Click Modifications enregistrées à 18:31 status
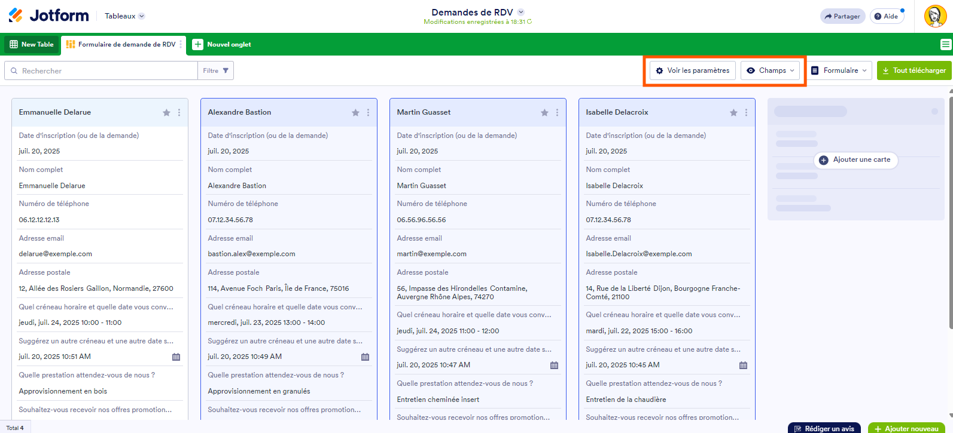The image size is (953, 433). pos(477,22)
